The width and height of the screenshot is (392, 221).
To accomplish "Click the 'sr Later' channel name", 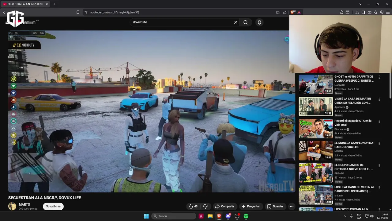I will [x=338, y=196].
